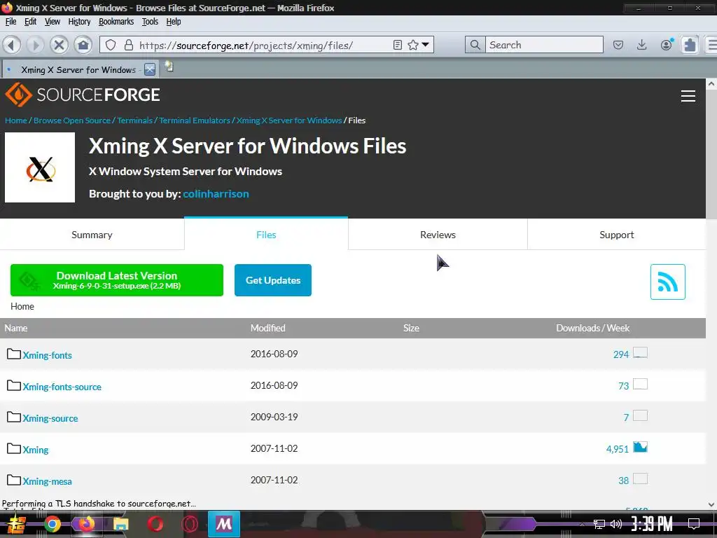Image resolution: width=717 pixels, height=538 pixels.
Task: Click Download Latest Version button
Action: click(x=117, y=280)
